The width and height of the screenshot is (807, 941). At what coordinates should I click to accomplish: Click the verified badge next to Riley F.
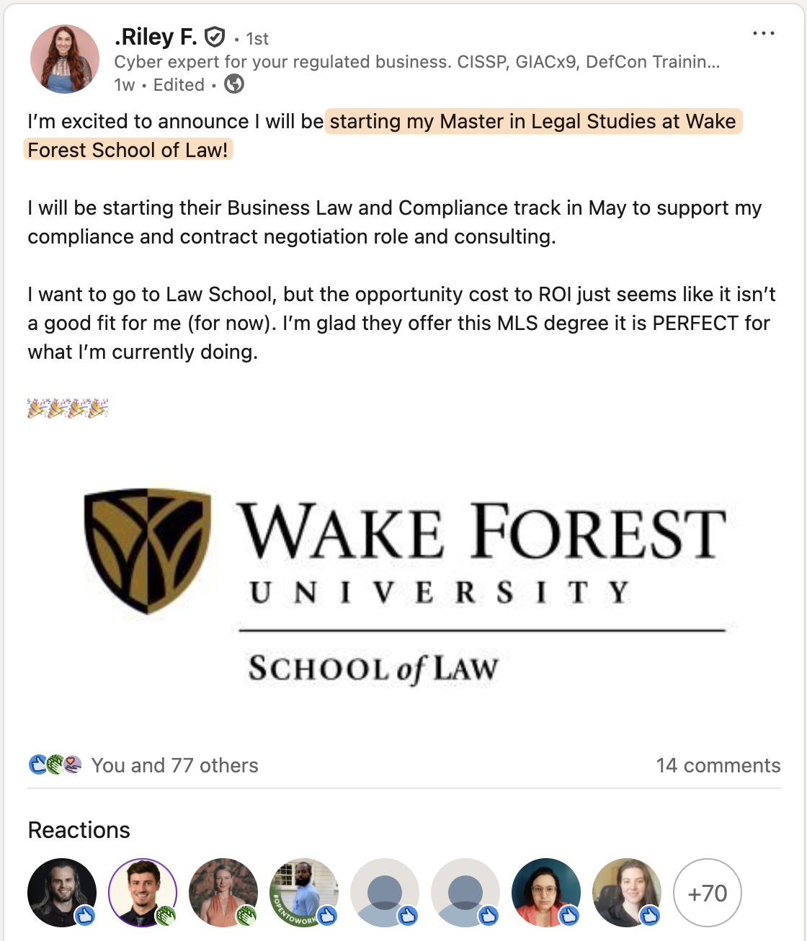pyautogui.click(x=214, y=36)
